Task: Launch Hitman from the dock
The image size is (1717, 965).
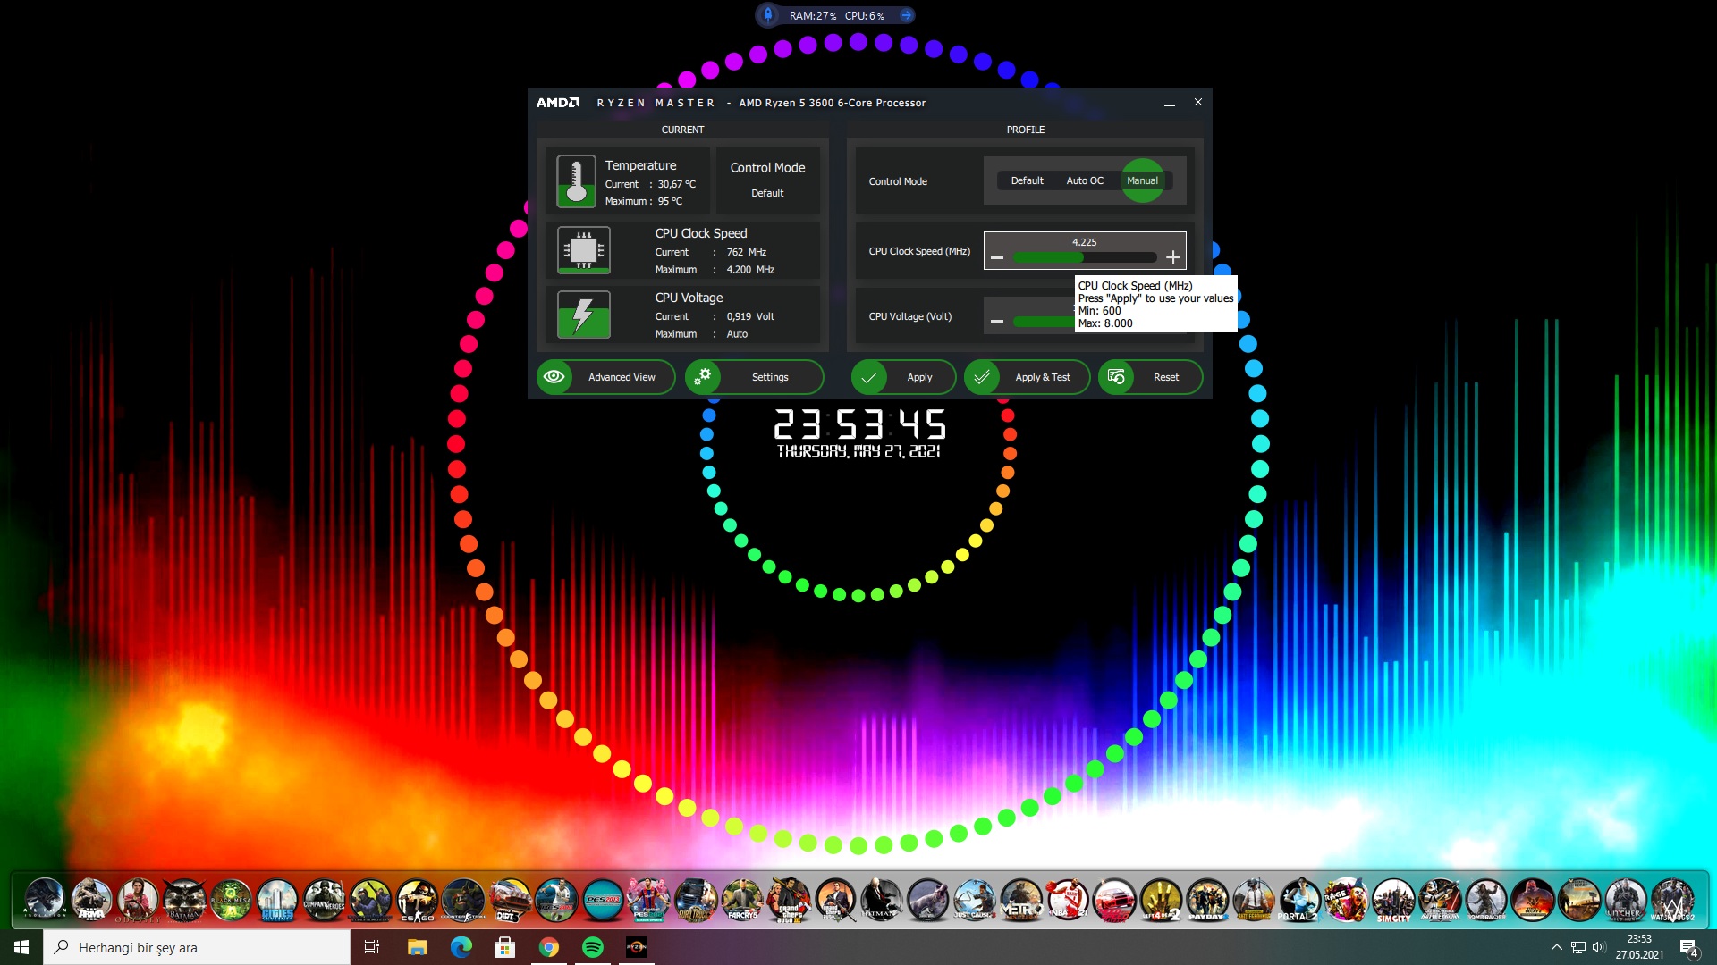Action: 882,899
